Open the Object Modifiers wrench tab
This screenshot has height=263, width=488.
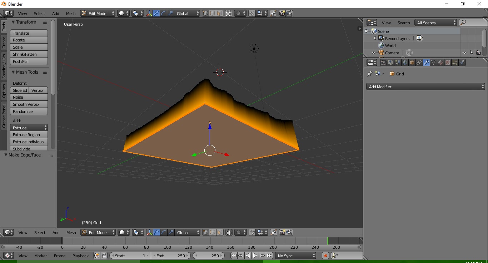(426, 63)
